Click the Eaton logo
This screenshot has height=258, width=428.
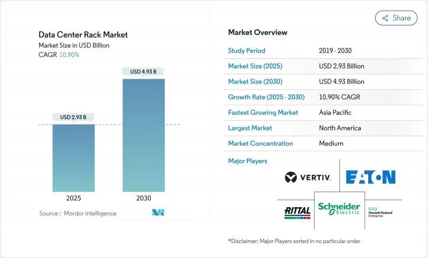coord(370,177)
